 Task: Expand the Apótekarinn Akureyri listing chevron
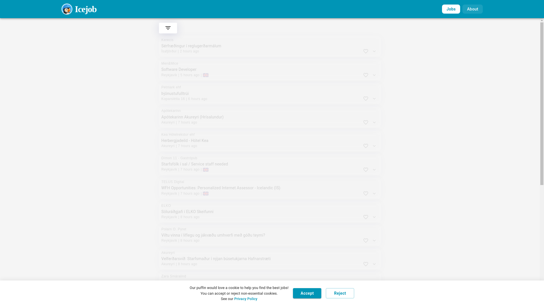pyautogui.click(x=374, y=122)
